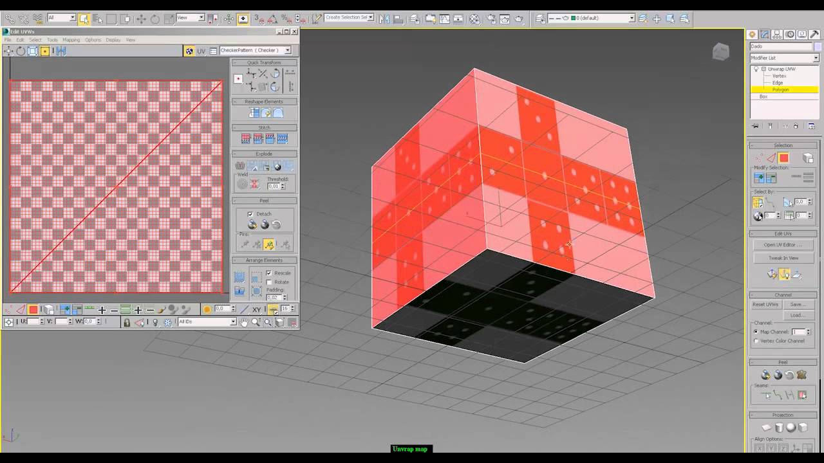The width and height of the screenshot is (824, 463).
Task: Click the Select and Rotate icon in main toolbar
Action: click(x=154, y=19)
